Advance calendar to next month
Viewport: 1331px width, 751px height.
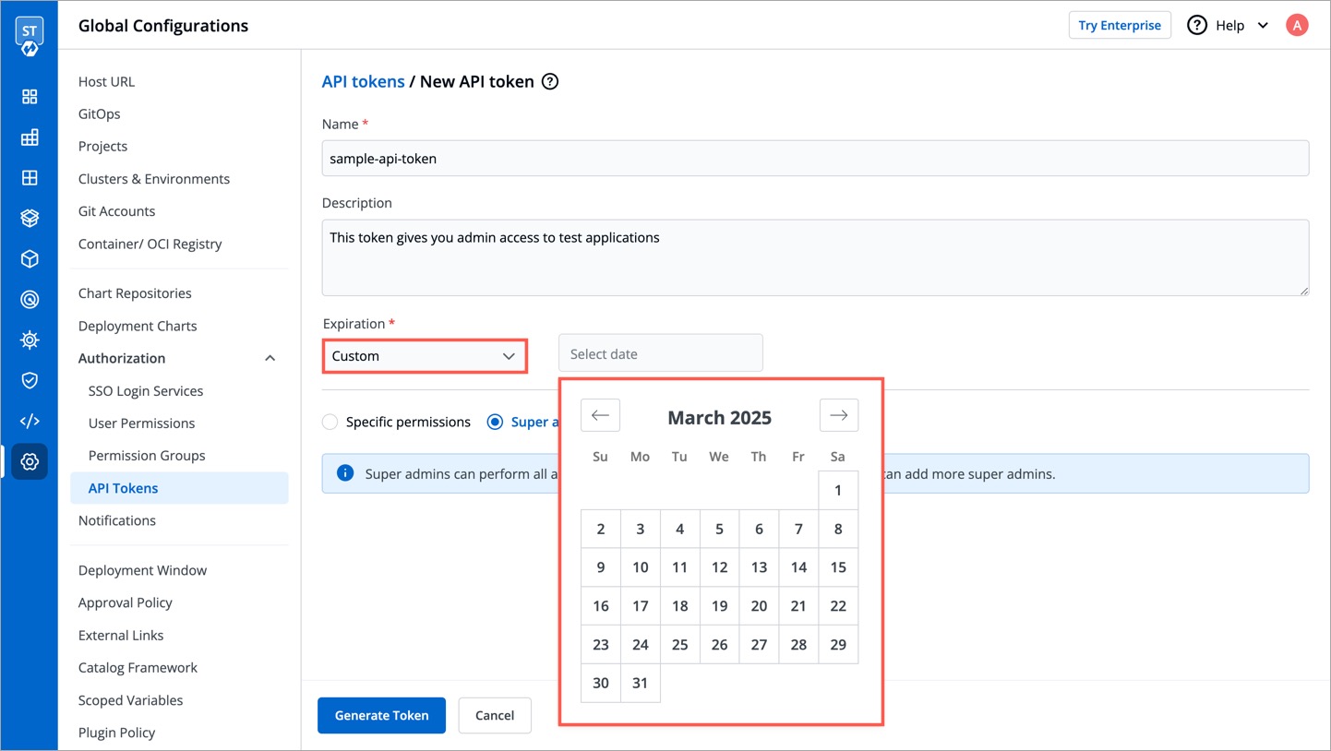[838, 415]
